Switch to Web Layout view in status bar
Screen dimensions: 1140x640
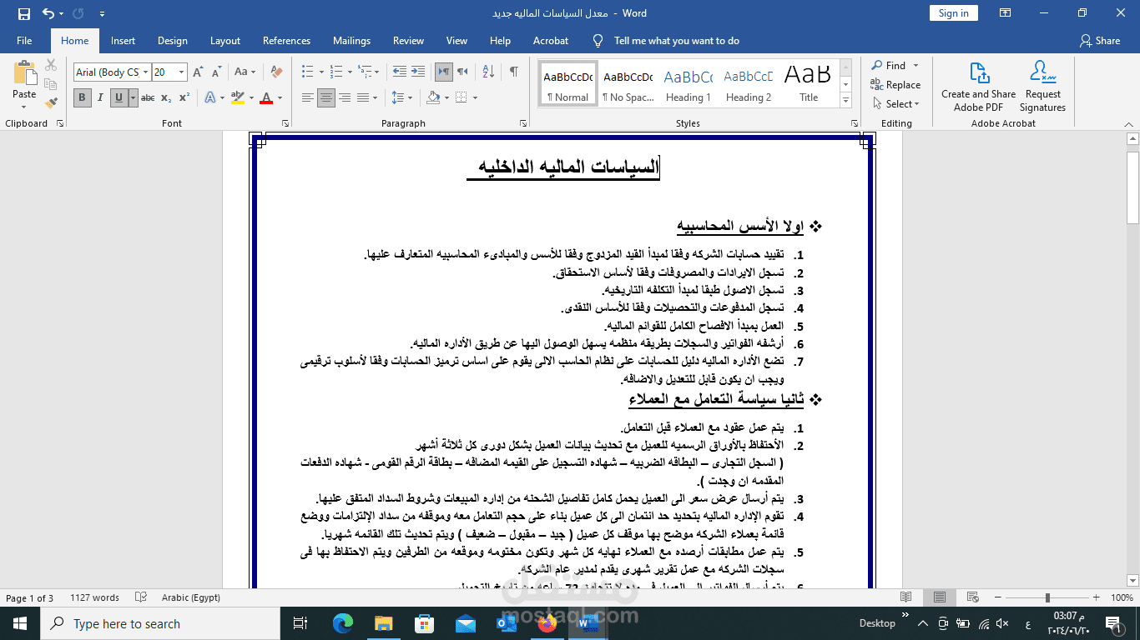[x=973, y=597]
